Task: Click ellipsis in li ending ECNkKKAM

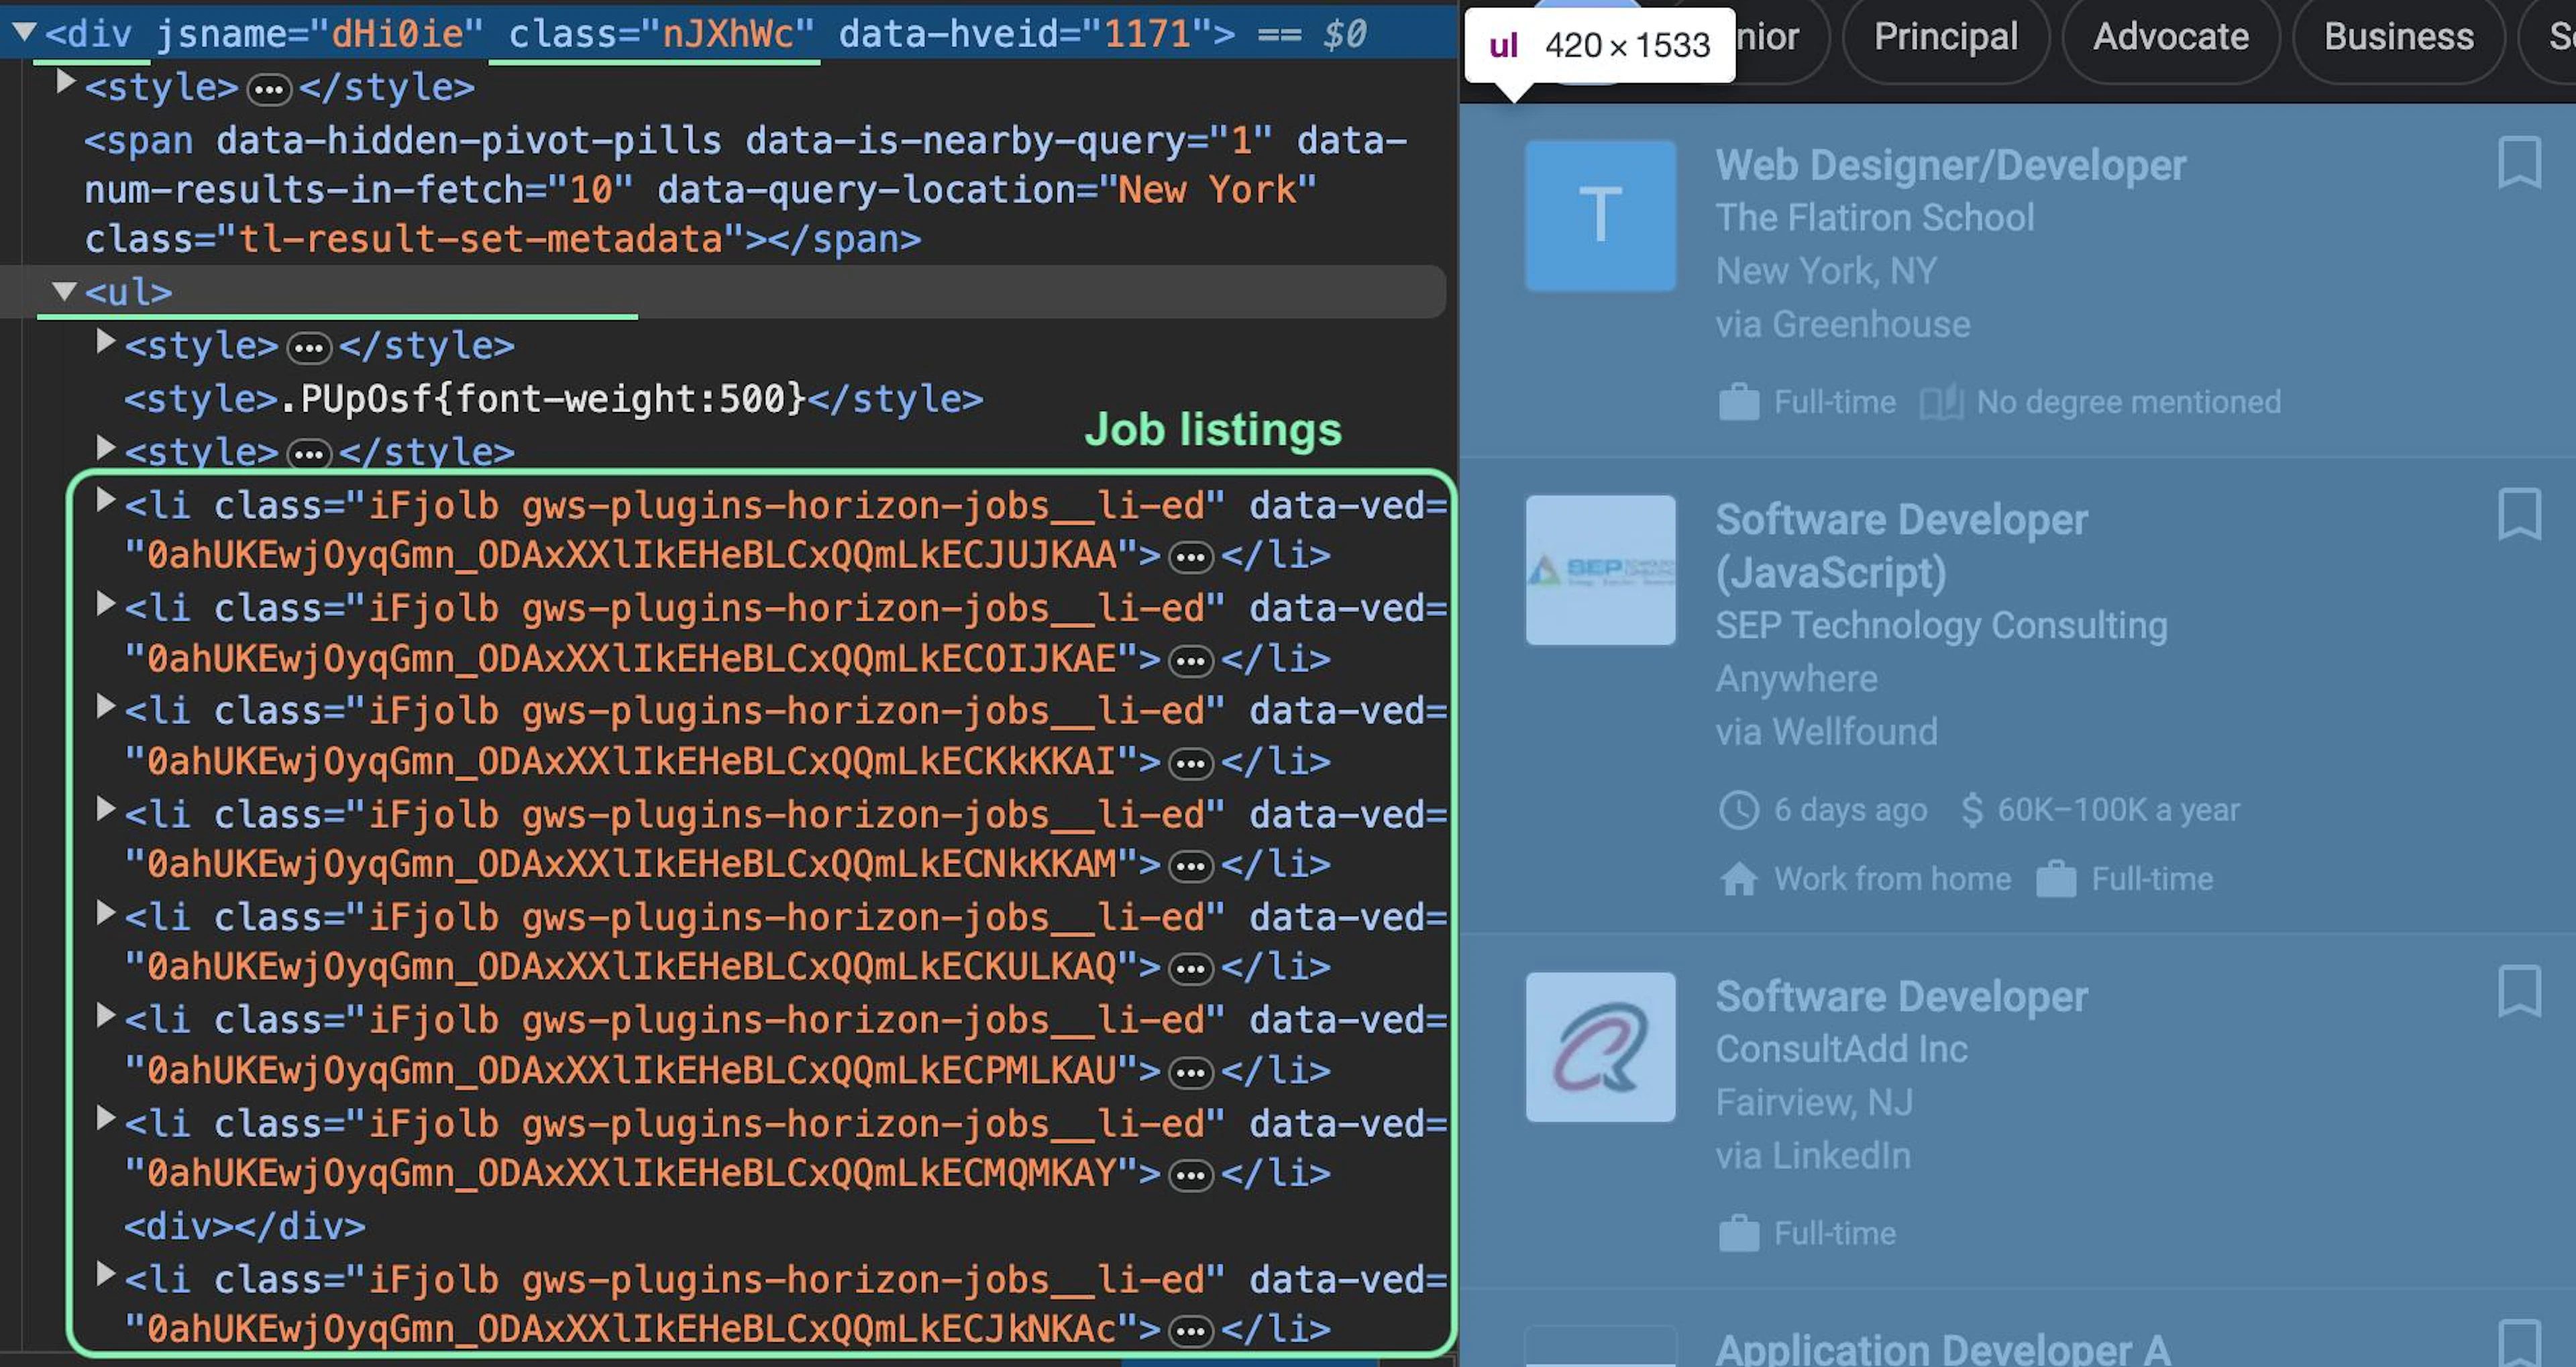Action: pos(1191,866)
